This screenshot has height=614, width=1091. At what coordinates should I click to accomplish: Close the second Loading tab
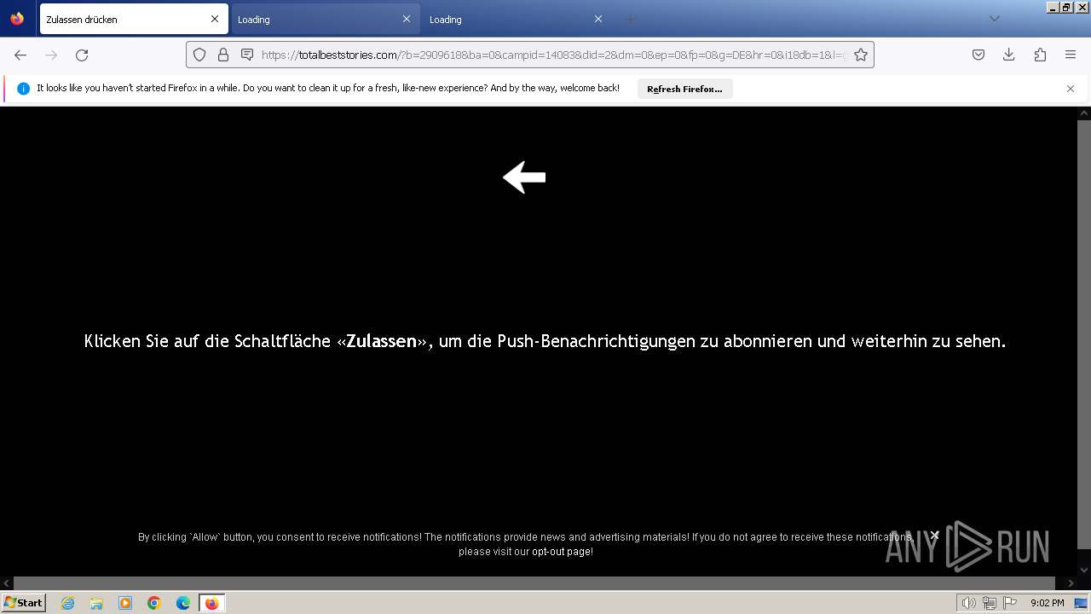pyautogui.click(x=407, y=19)
